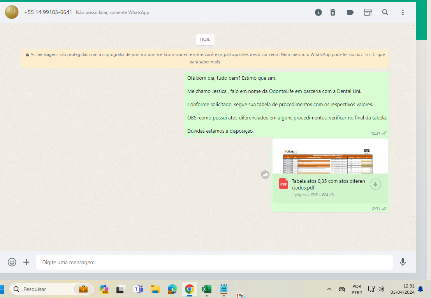Viewport: 431px width, 298px height.
Task: Click the red PDF file icon
Action: pos(283,184)
